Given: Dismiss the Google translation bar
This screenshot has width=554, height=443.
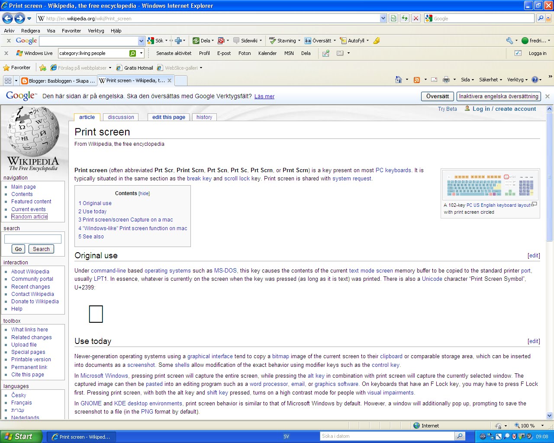Looking at the screenshot, I should click(548, 96).
